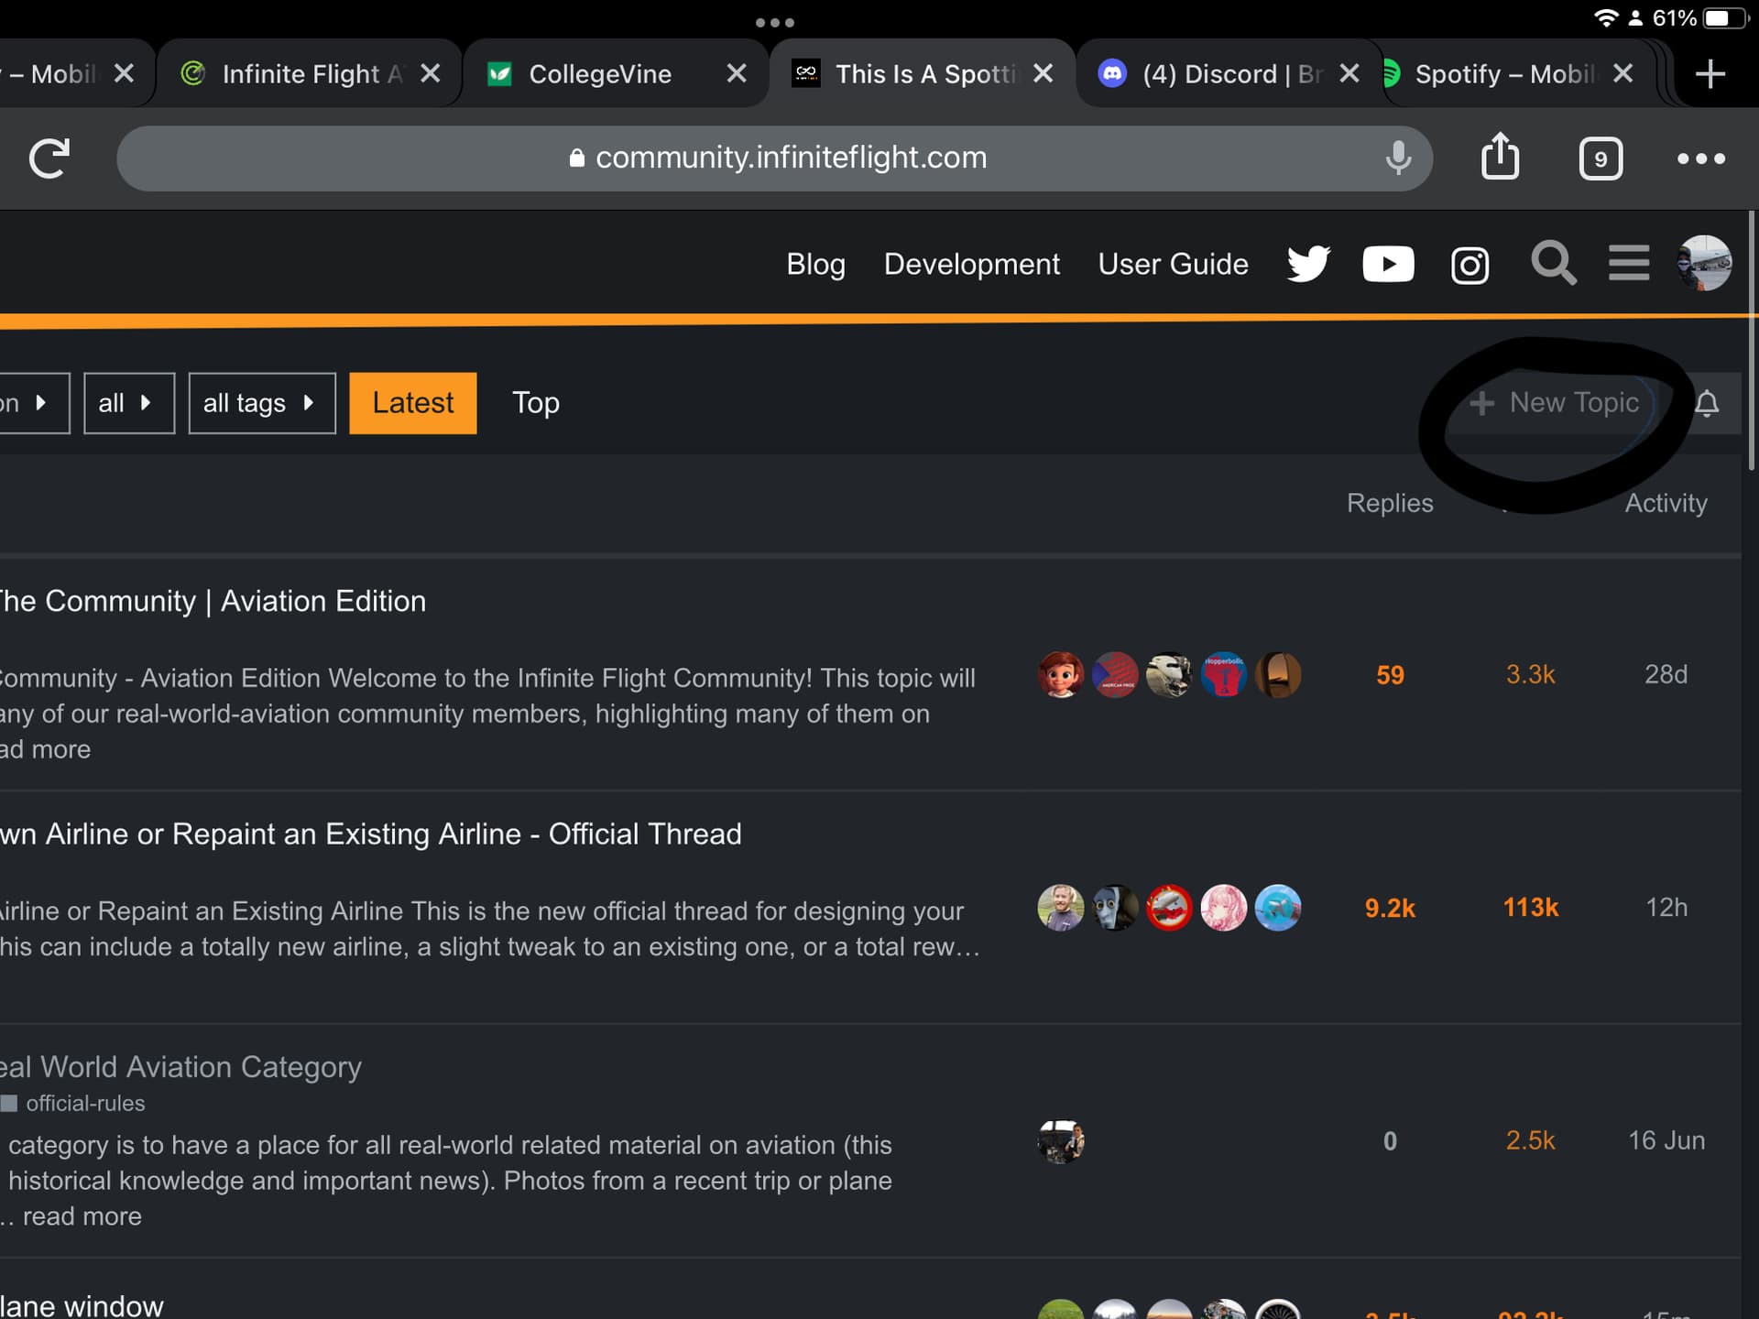Image resolution: width=1759 pixels, height=1319 pixels.
Task: Expand the 'all tags' dropdown
Action: (x=261, y=403)
